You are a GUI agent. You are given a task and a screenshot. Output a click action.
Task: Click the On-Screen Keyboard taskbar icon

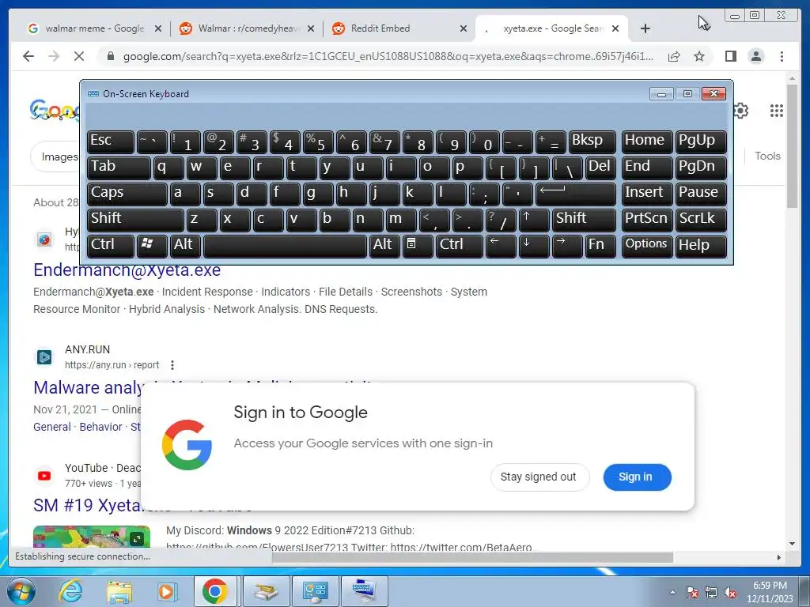[364, 591]
